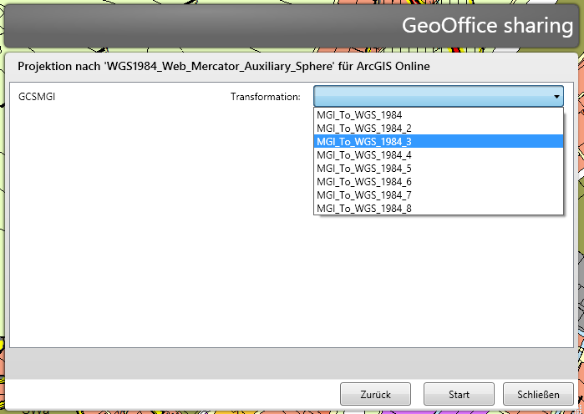The image size is (584, 414).
Task: Choose MGI_To_WGS_1984_2 transformation option
Action: 363,129
